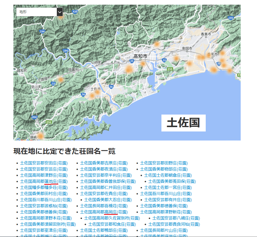Viewport: 257px width, 237px height.
Task: Click the 土讃線 railway label
Action: 43,80
